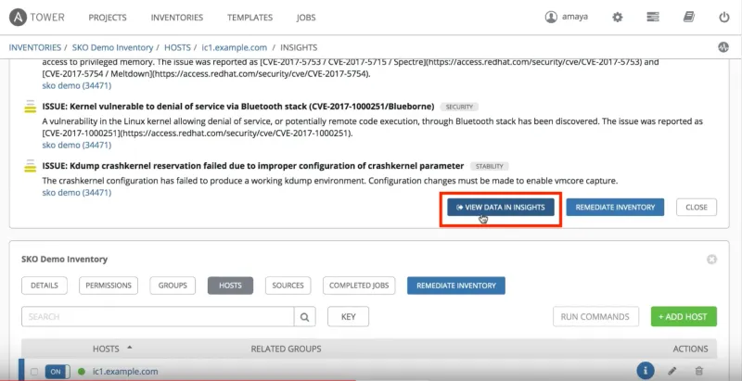Image resolution: width=742 pixels, height=381 pixels.
Task: Open the settings gear icon
Action: 618,18
